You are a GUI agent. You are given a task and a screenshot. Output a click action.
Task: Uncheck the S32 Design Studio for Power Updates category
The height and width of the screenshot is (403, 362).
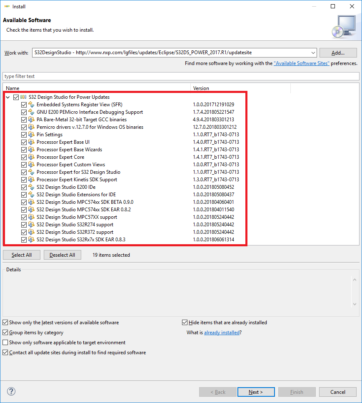click(x=16, y=97)
